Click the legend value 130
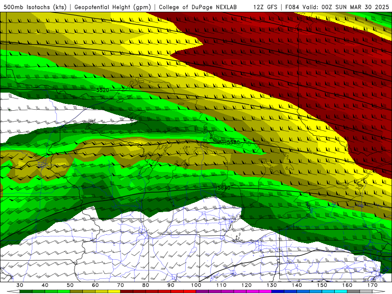 click(x=272, y=285)
